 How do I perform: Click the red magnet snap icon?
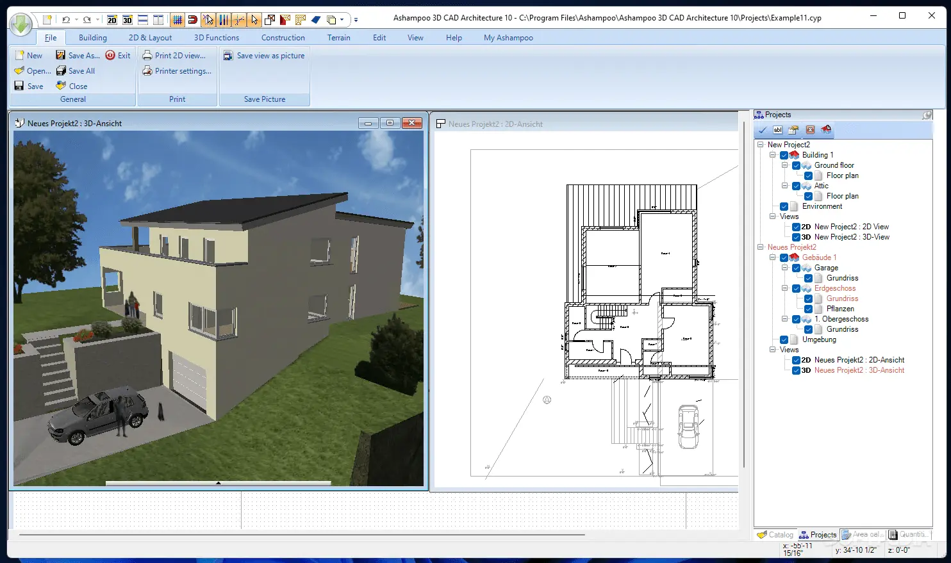tap(193, 20)
